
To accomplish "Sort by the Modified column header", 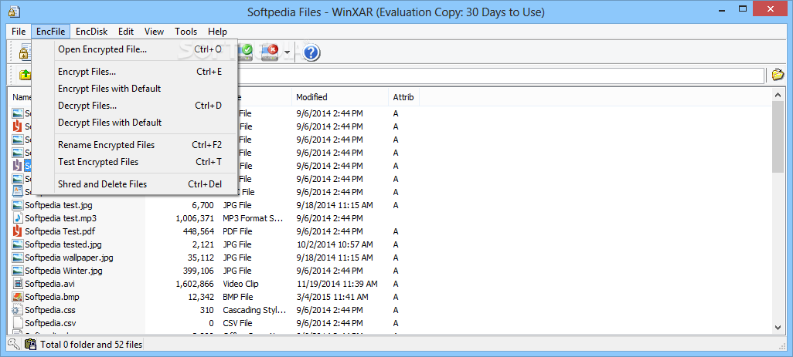I will [340, 97].
